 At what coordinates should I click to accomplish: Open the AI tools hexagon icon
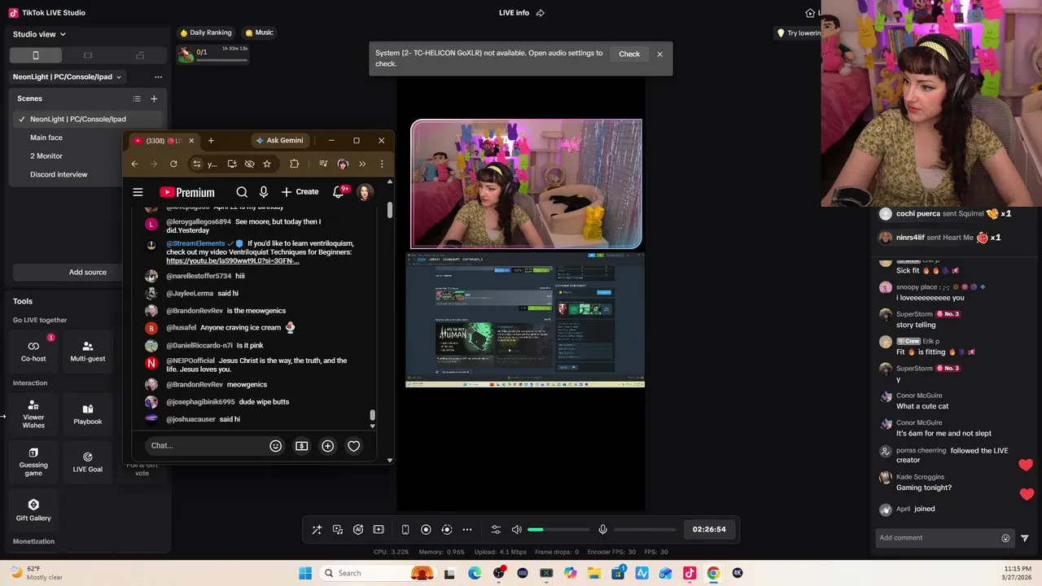click(358, 529)
